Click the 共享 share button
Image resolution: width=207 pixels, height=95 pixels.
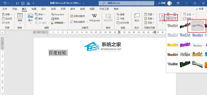[x=199, y=9]
